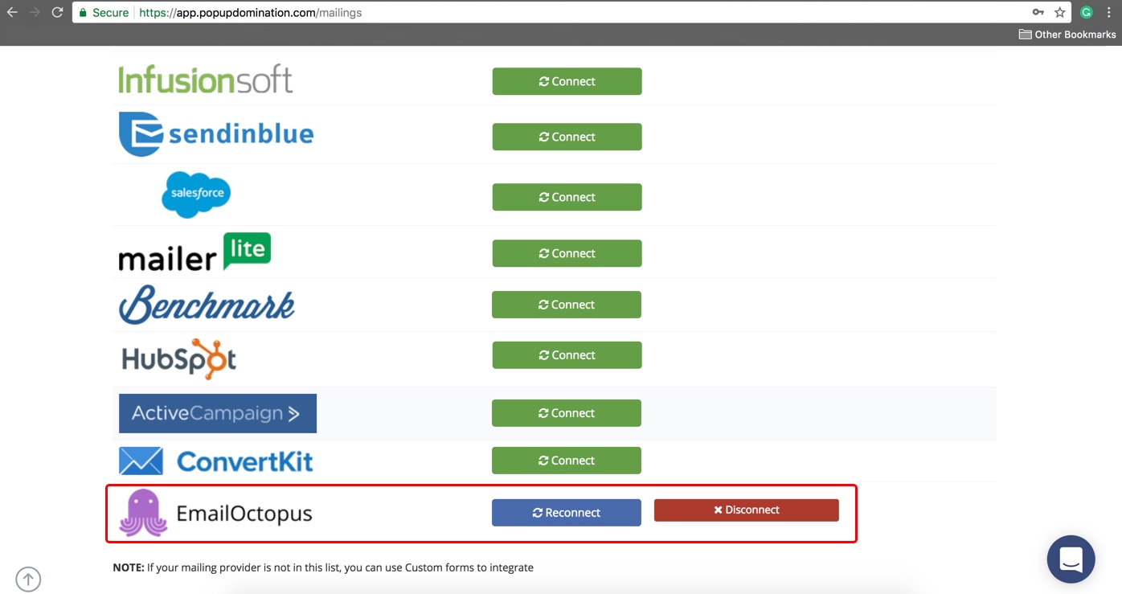
Task: Click the ActiveCampaign logo
Action: [218, 413]
